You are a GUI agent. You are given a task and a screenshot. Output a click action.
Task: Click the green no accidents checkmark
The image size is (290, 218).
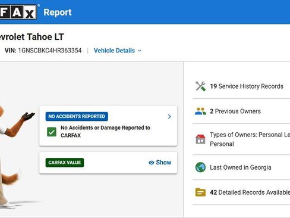tap(52, 132)
